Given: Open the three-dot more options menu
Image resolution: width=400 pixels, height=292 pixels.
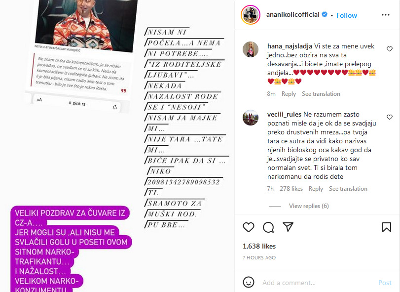Looking at the screenshot, I should (386, 15).
